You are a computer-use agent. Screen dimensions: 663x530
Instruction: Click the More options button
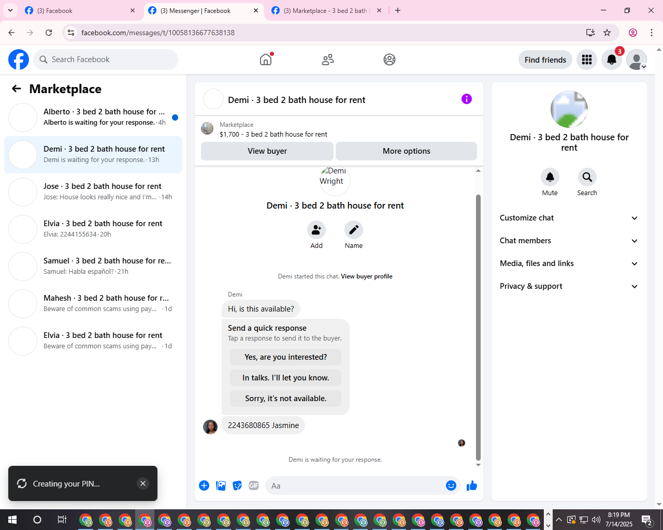point(407,151)
